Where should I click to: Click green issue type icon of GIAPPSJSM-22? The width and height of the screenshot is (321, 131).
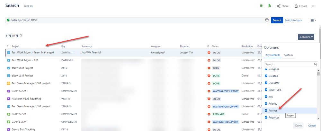[9, 114]
